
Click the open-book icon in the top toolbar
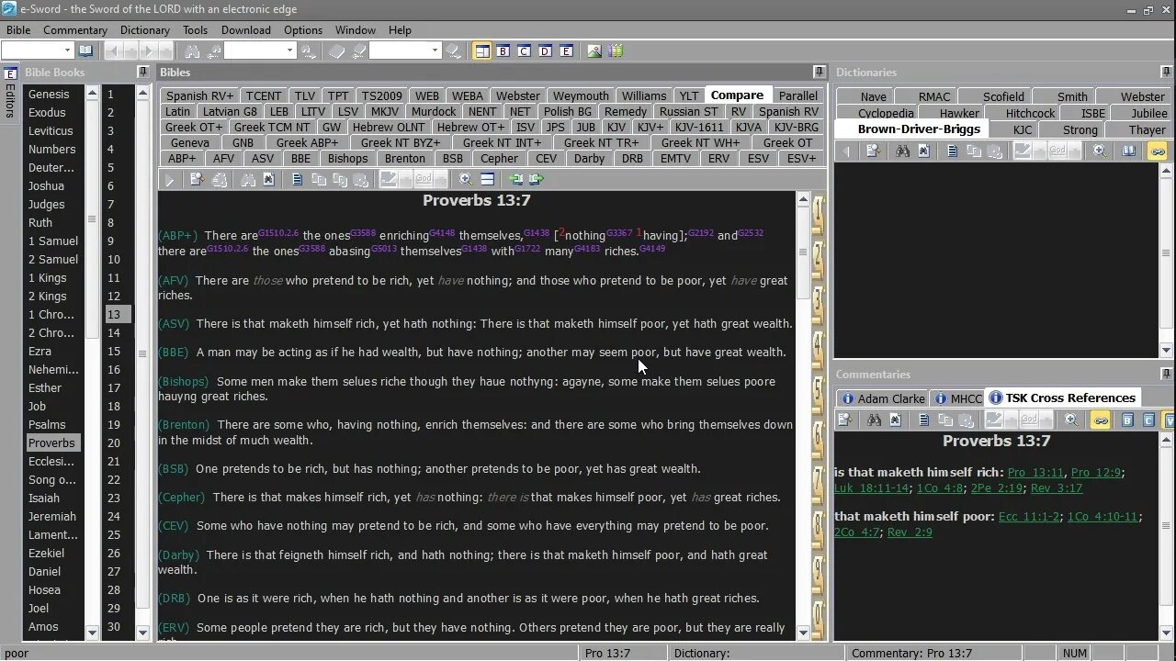tap(85, 51)
